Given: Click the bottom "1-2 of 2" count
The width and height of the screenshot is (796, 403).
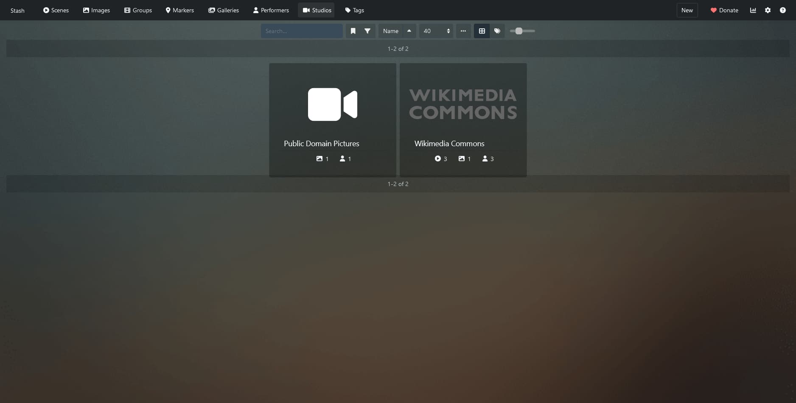Looking at the screenshot, I should tap(398, 184).
